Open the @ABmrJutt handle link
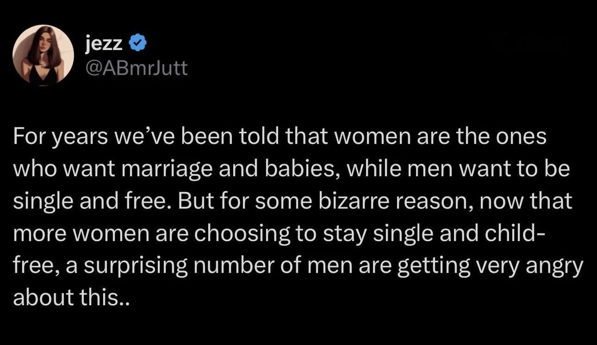 [135, 68]
